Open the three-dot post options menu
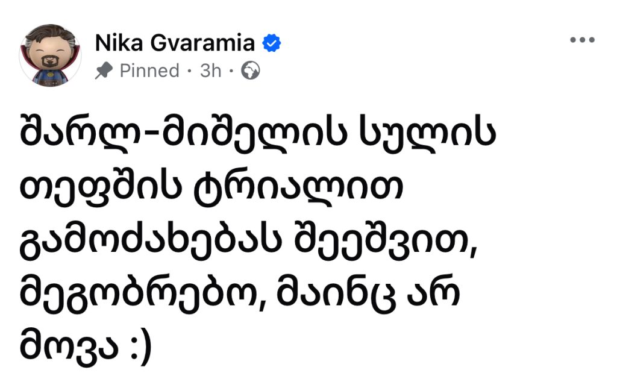This screenshot has width=617, height=376. pyautogui.click(x=582, y=40)
